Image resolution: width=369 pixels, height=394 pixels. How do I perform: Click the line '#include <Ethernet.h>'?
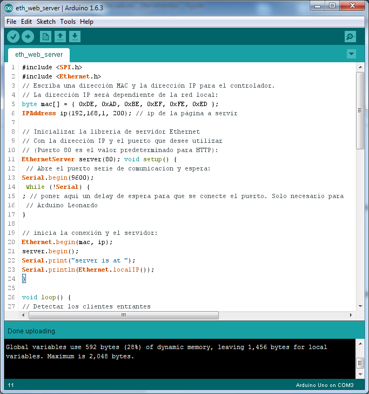pos(62,76)
